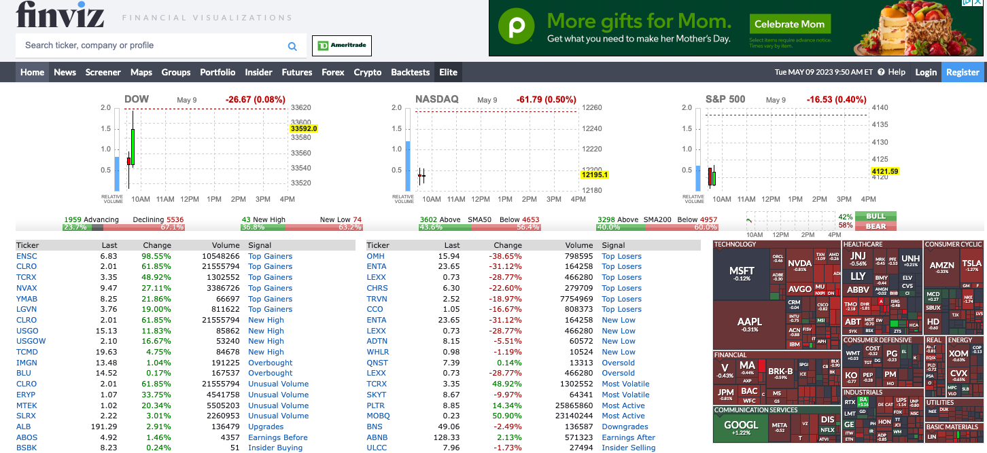Click the New High / New Low bar
The height and width of the screenshot is (453, 987).
(x=302, y=227)
